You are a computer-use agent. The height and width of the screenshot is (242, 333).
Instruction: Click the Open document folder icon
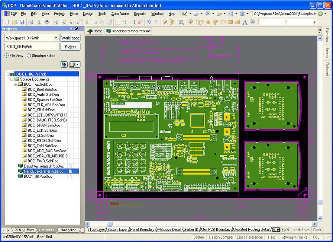click(x=15, y=22)
